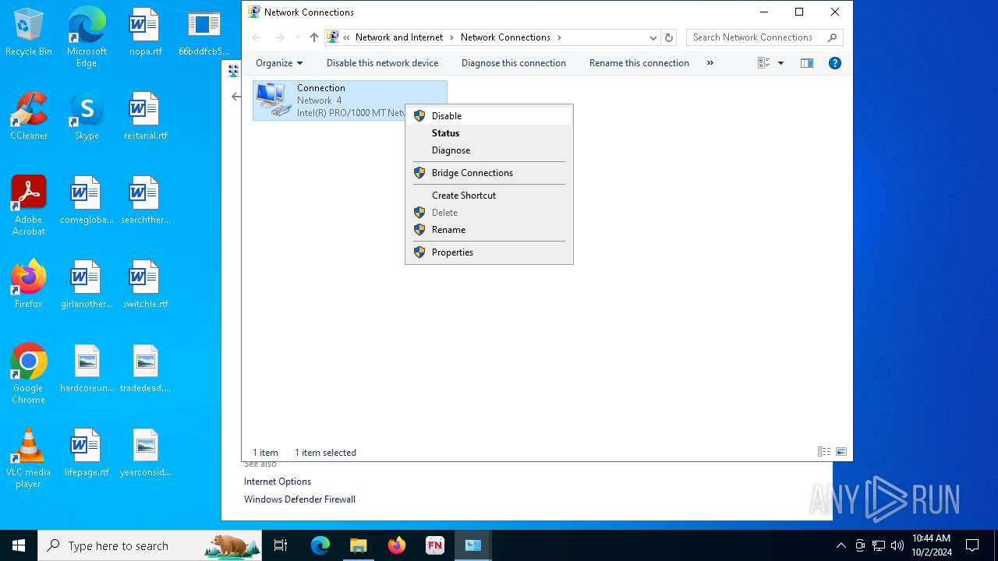This screenshot has width=998, height=561.
Task: Close the Network Connections window
Action: point(835,12)
